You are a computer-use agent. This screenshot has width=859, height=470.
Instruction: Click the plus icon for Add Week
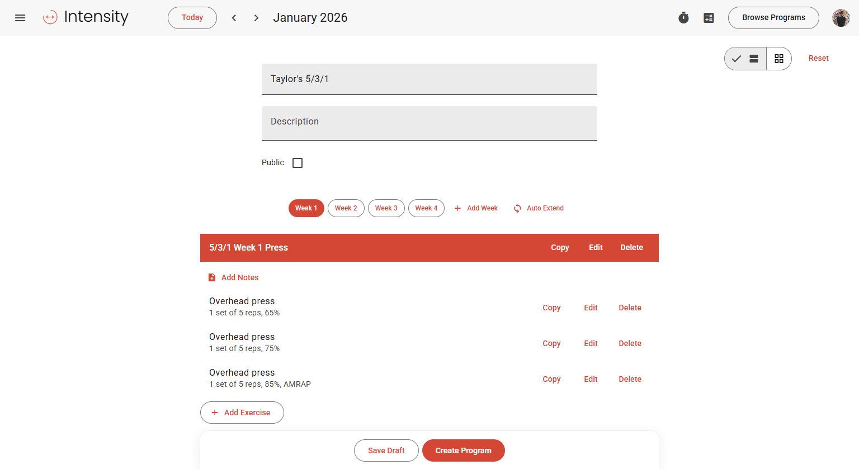(x=457, y=208)
